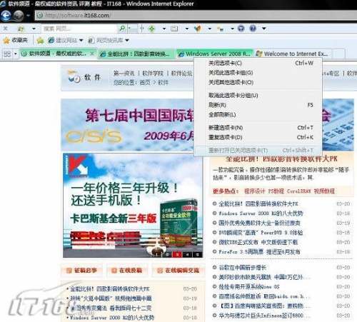The image size is (357, 322).
Task: Choose 刷新(R) from context menu
Action: click(258, 105)
